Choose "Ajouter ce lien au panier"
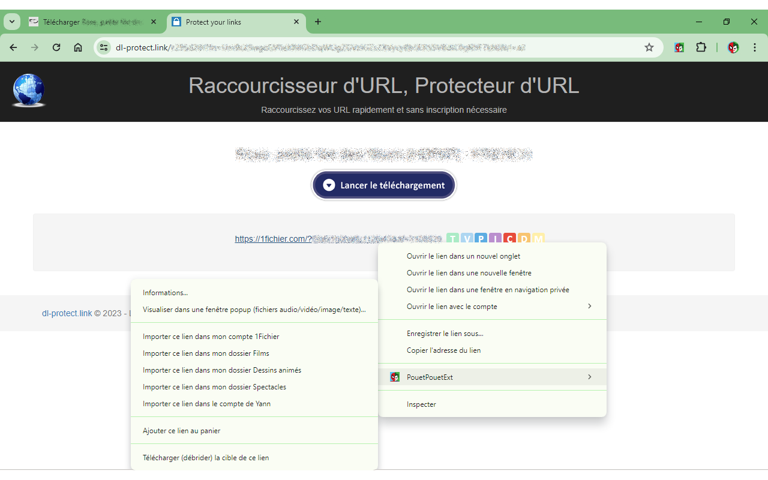This screenshot has width=768, height=480. [181, 431]
